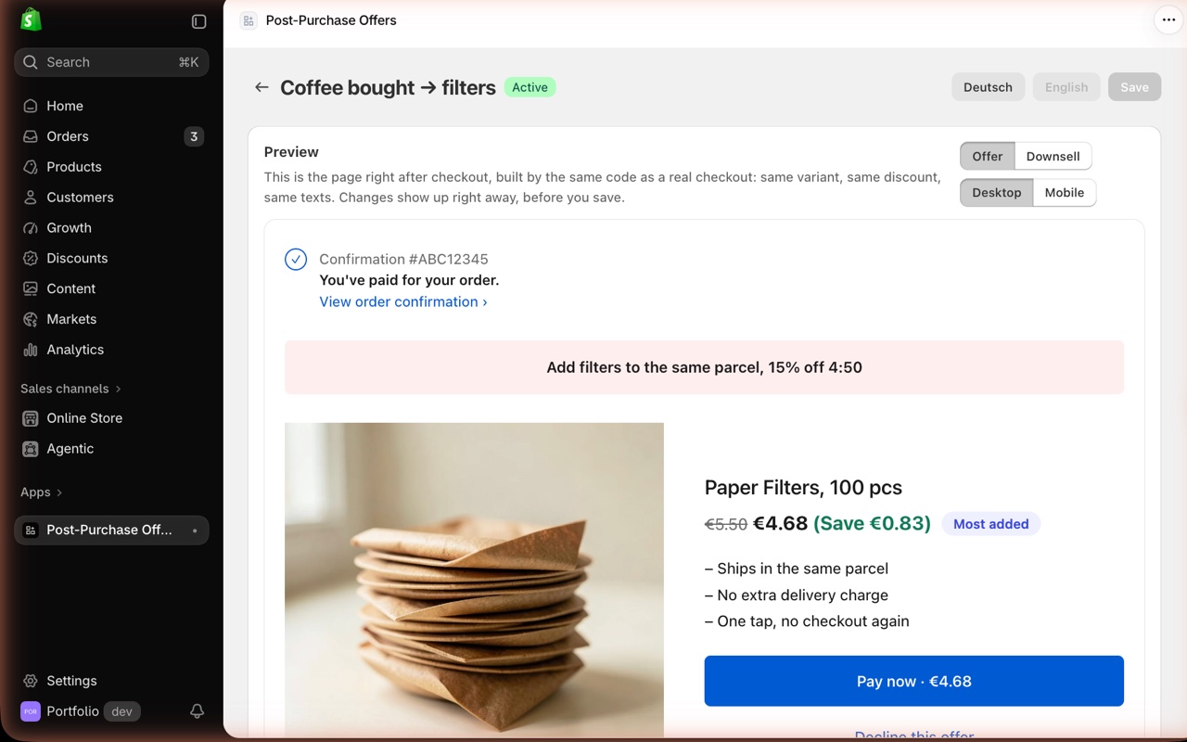Image resolution: width=1187 pixels, height=742 pixels.
Task: Click the Products tag icon
Action: click(x=31, y=167)
